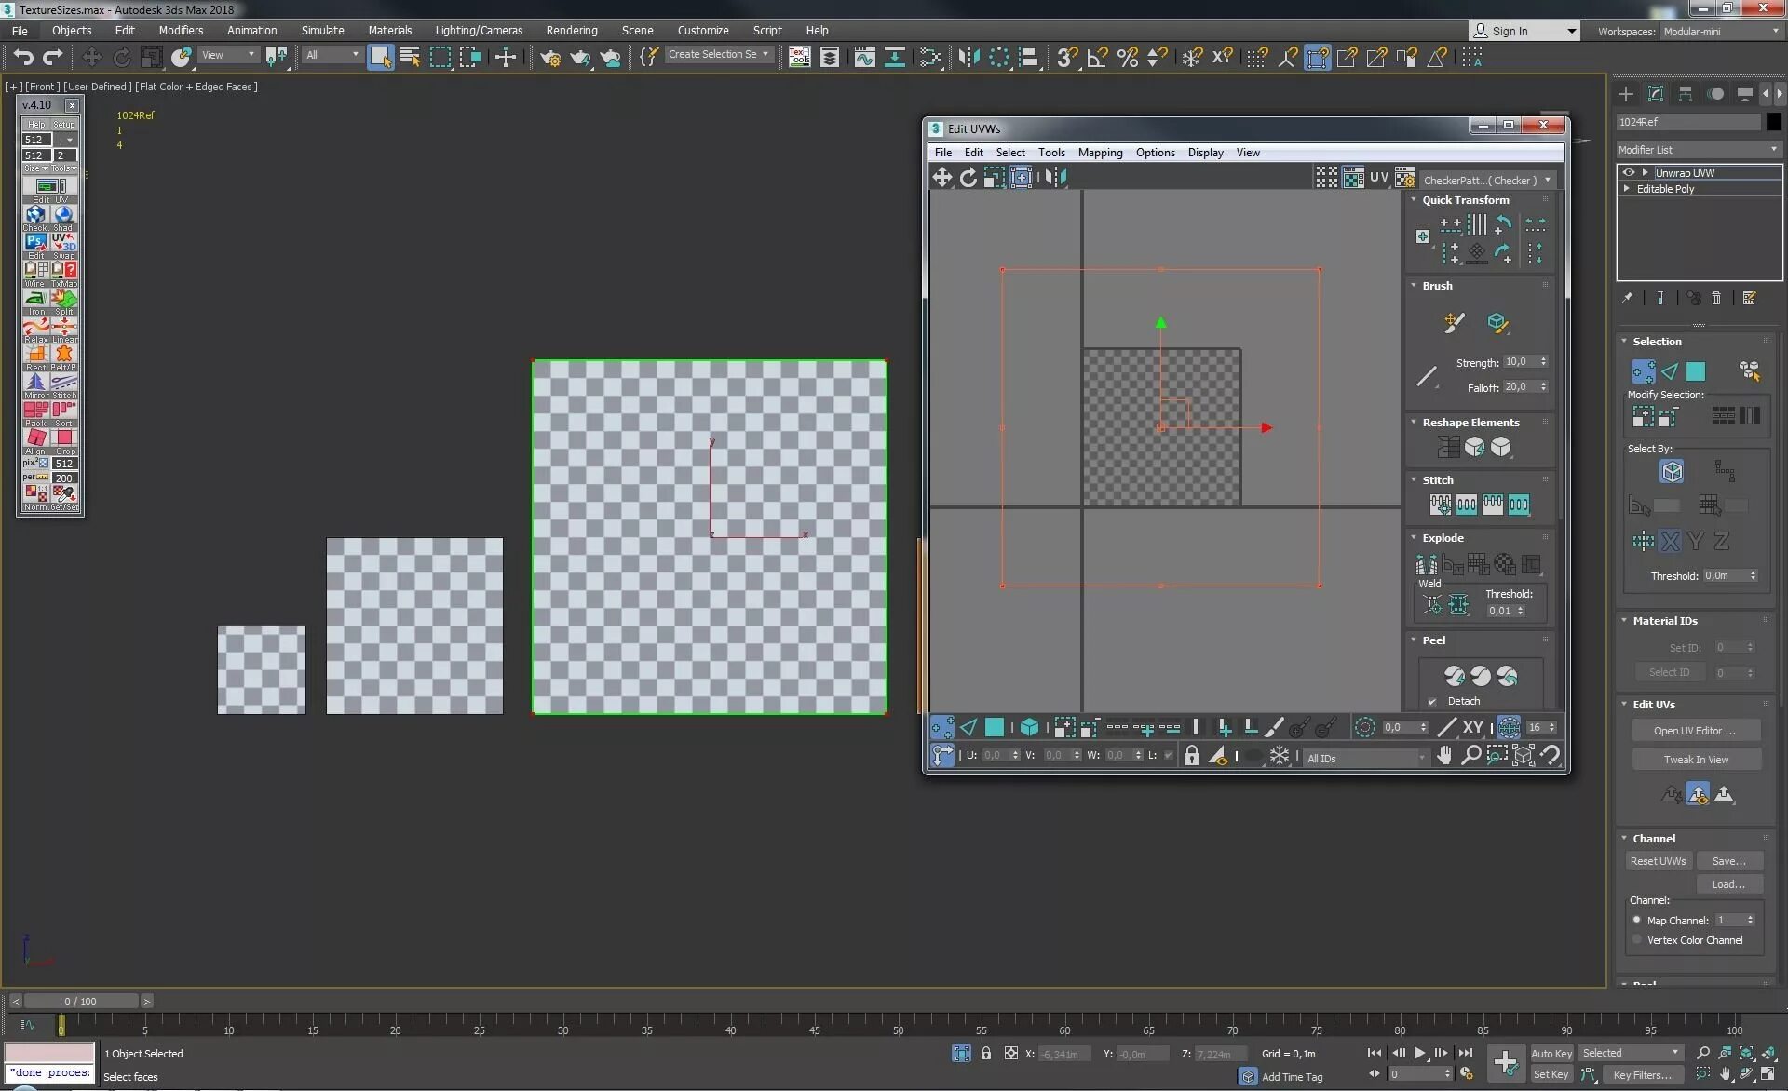
Task: Select Polygon sub-object mode in Selection rollout
Action: pos(1696,371)
